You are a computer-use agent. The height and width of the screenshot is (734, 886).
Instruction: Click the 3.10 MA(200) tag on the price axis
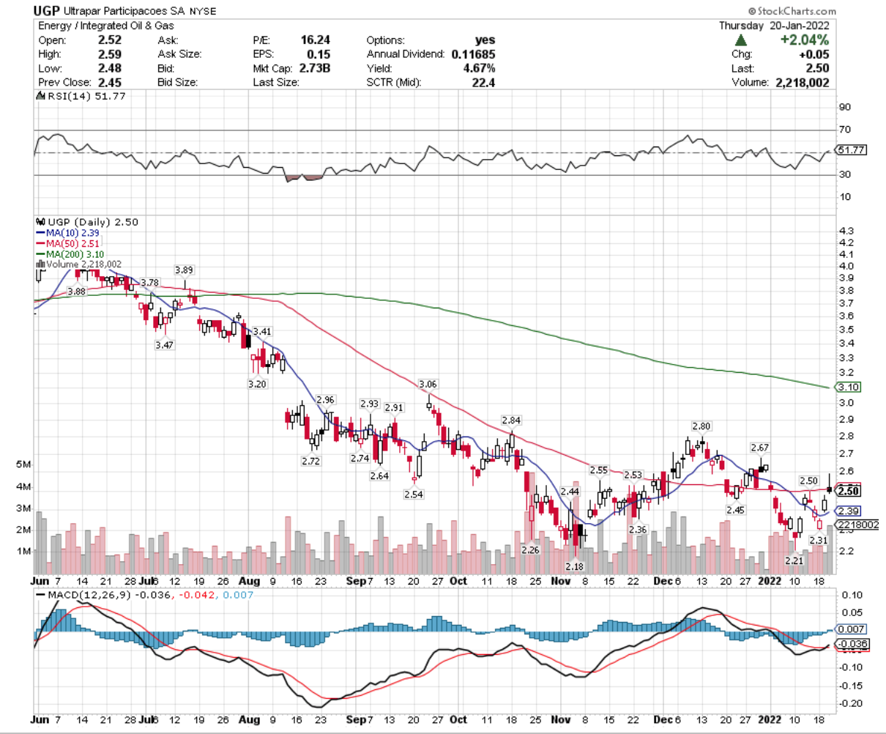click(848, 387)
